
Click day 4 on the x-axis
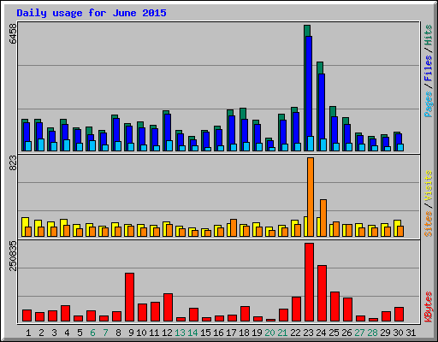pyautogui.click(x=67, y=333)
